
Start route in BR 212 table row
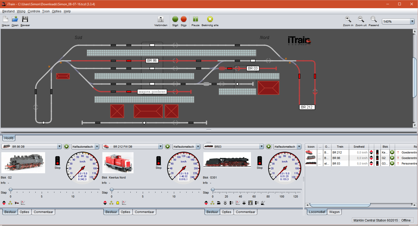(x=392, y=152)
